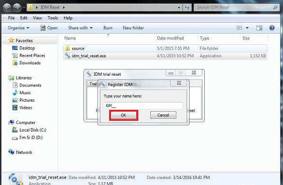
Task: Select the source folder row
Action: (x=165, y=48)
